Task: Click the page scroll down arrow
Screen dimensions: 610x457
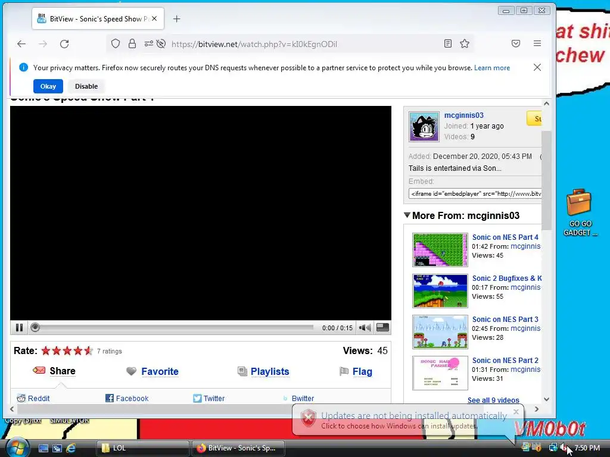Action: tap(546, 399)
